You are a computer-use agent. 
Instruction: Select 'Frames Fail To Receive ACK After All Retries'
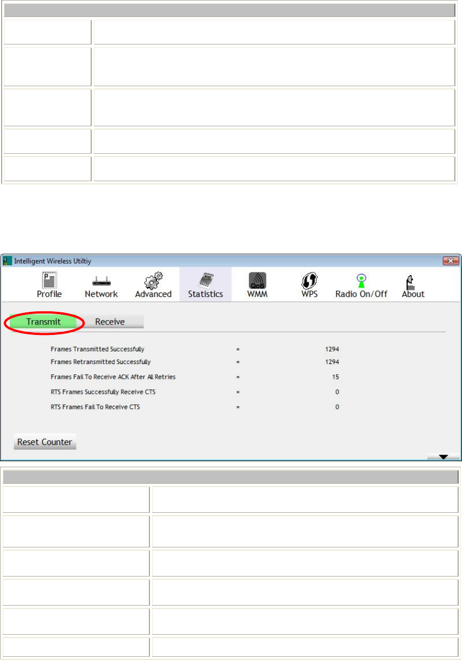(x=113, y=377)
